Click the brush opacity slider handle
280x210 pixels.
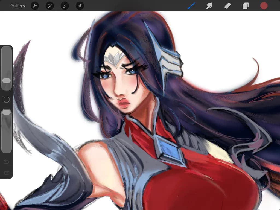coord(7,112)
